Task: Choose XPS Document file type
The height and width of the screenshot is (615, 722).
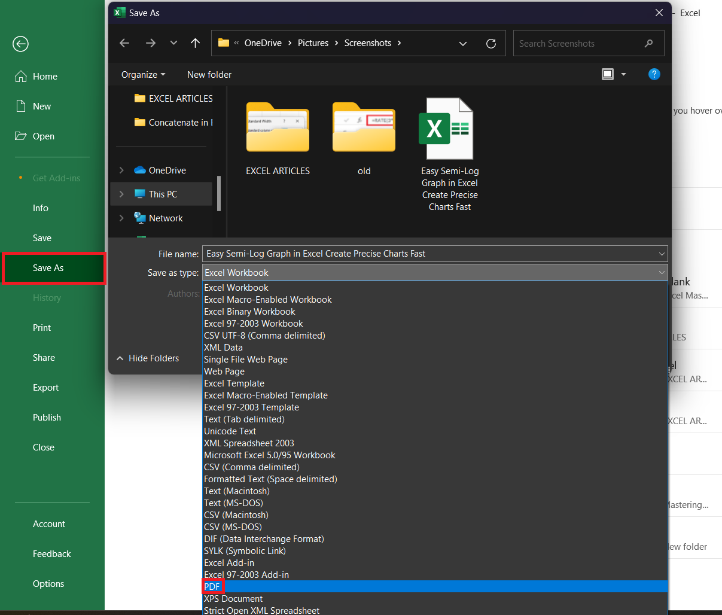Action: 435,599
